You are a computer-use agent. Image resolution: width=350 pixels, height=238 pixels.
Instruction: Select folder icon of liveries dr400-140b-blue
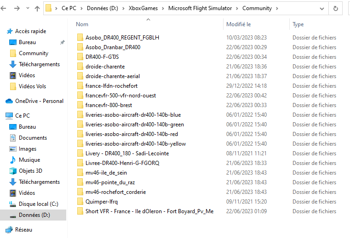click(80, 115)
